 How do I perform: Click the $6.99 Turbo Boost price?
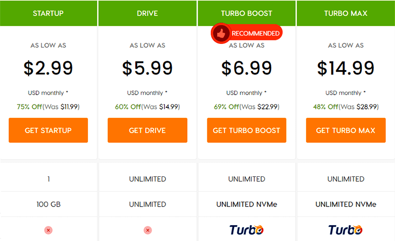point(246,68)
